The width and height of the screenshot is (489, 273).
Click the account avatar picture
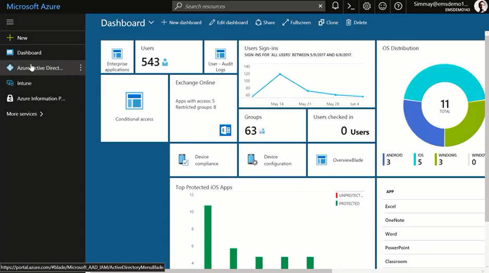tap(481, 6)
